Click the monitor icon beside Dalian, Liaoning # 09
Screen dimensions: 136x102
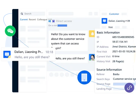click(x=104, y=21)
